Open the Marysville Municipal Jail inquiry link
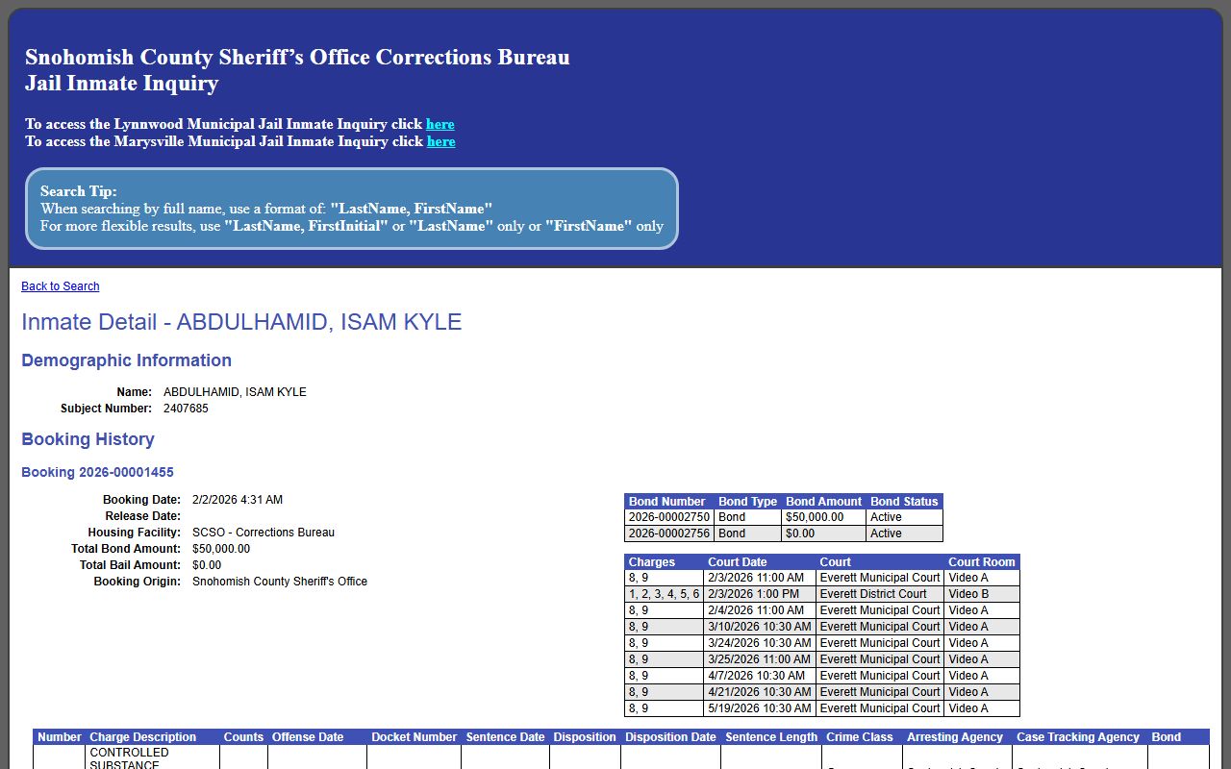 (x=441, y=141)
